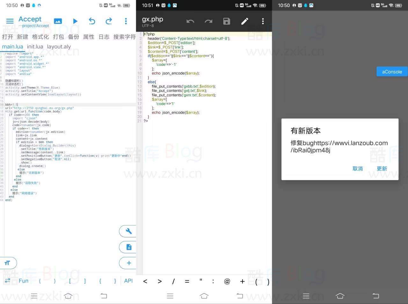
Task: Tap 更新 in the update dialog
Action: point(382,169)
